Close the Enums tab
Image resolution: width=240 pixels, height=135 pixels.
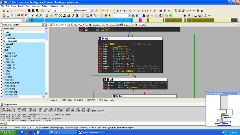click(104, 25)
